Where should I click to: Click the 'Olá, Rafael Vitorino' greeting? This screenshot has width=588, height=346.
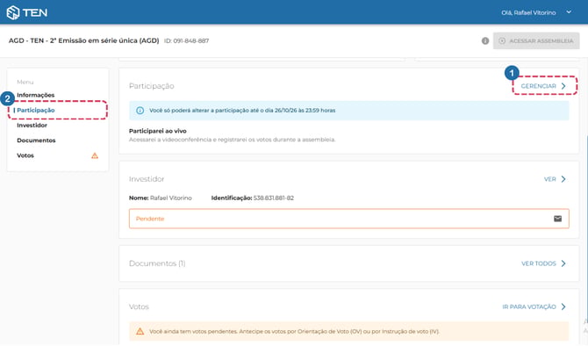click(x=528, y=12)
